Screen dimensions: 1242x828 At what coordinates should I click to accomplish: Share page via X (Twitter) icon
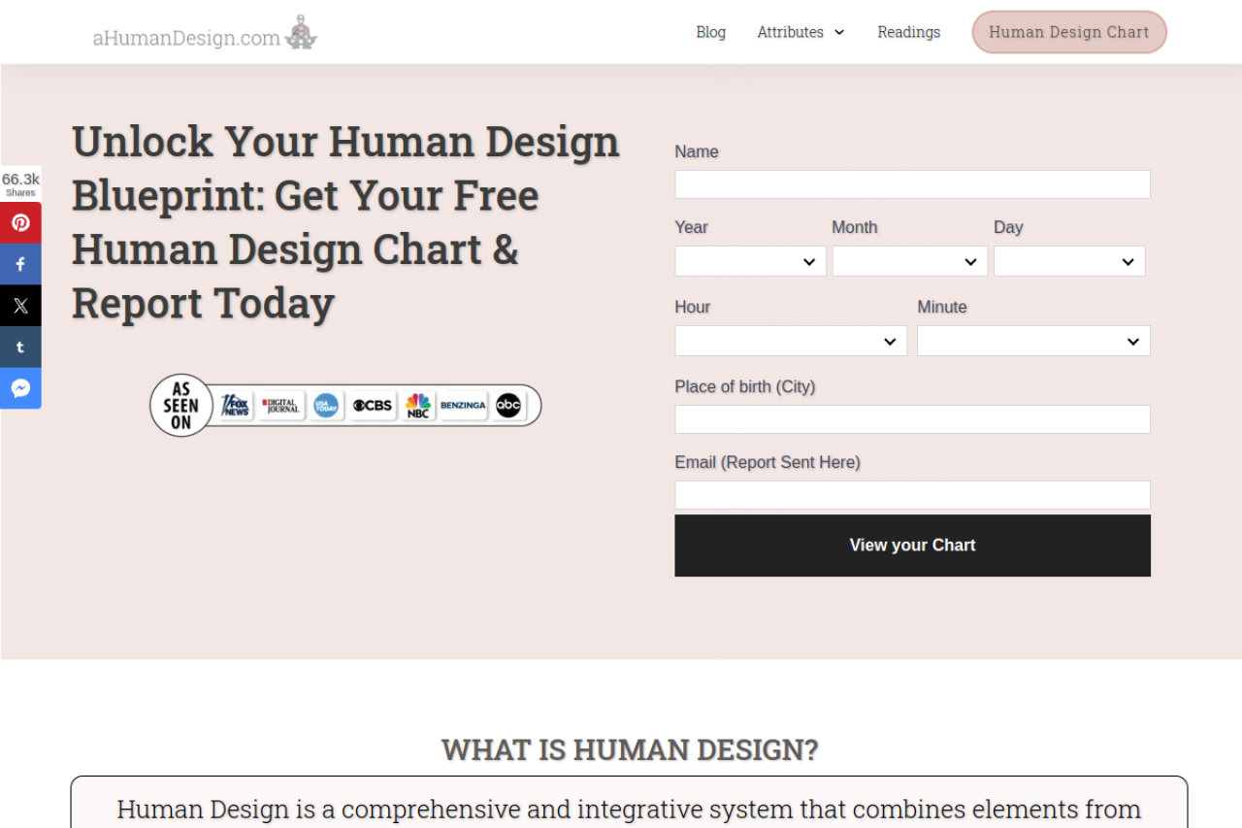pos(20,306)
